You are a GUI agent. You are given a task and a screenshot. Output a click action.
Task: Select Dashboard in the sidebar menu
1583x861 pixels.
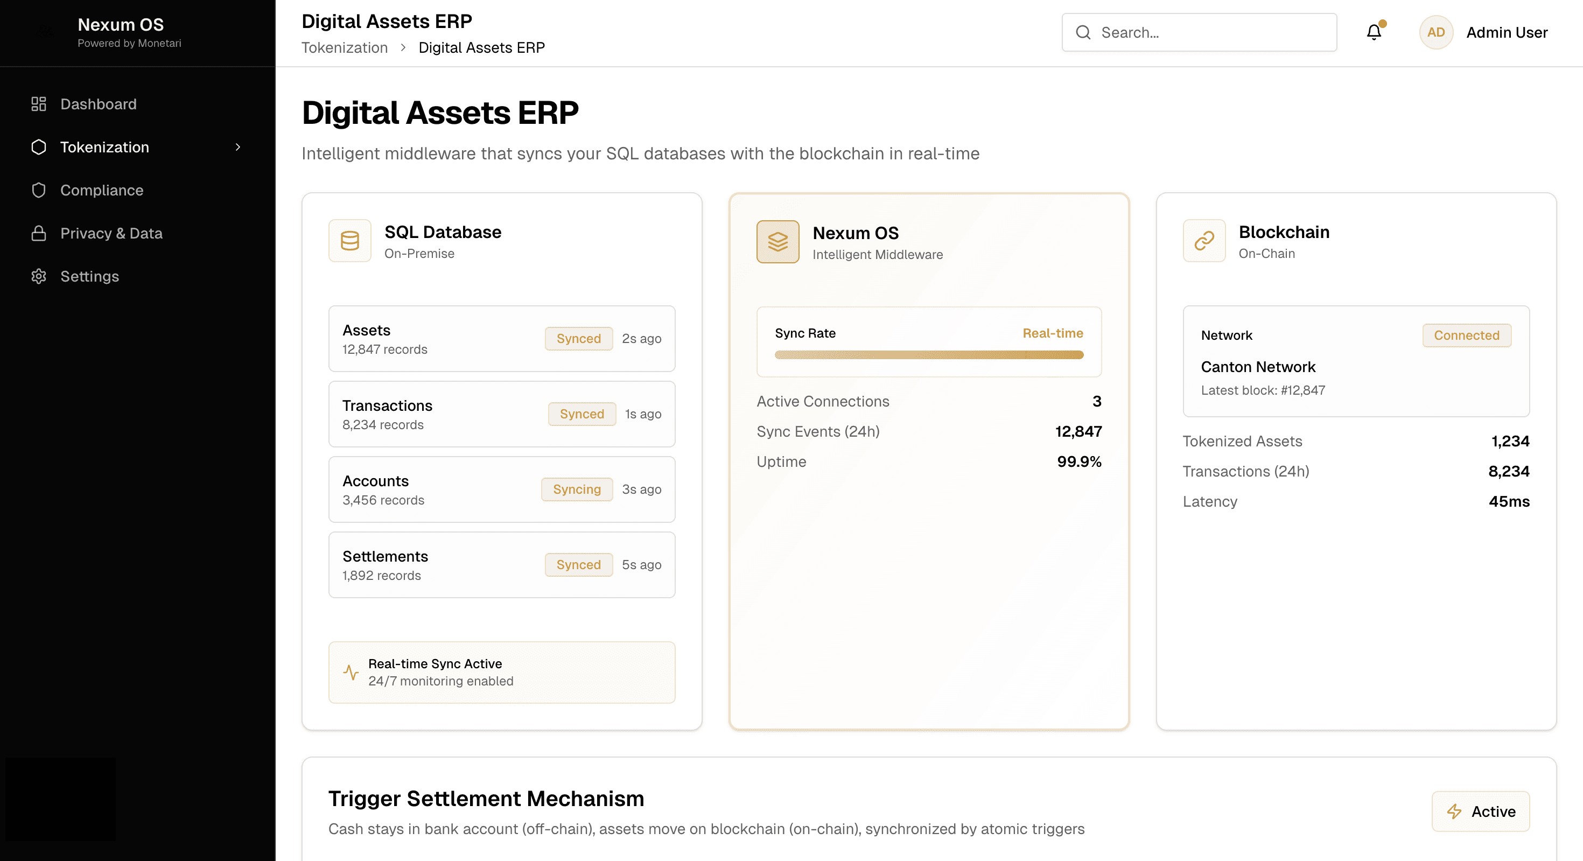pos(99,104)
